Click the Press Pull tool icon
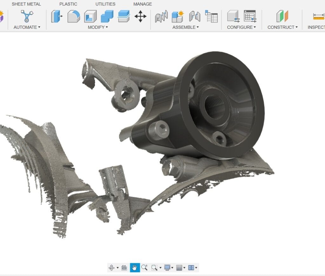Screen dimensions: 325x276 coord(57,16)
